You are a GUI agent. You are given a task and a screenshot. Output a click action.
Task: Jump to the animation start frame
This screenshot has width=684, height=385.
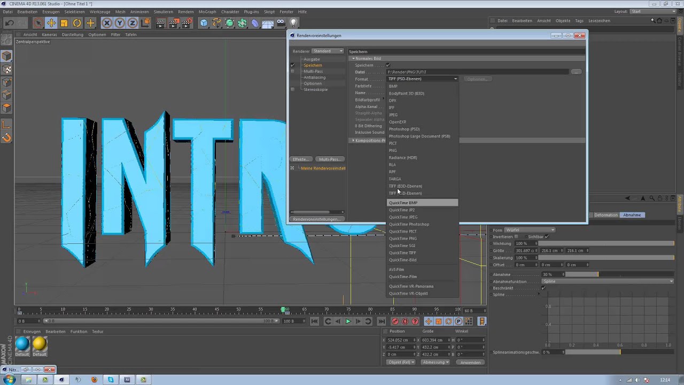(314, 321)
